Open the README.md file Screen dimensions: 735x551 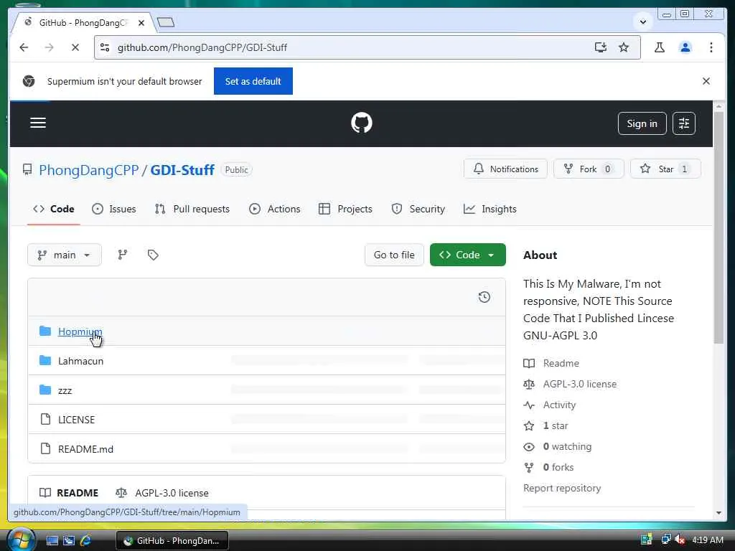(86, 449)
